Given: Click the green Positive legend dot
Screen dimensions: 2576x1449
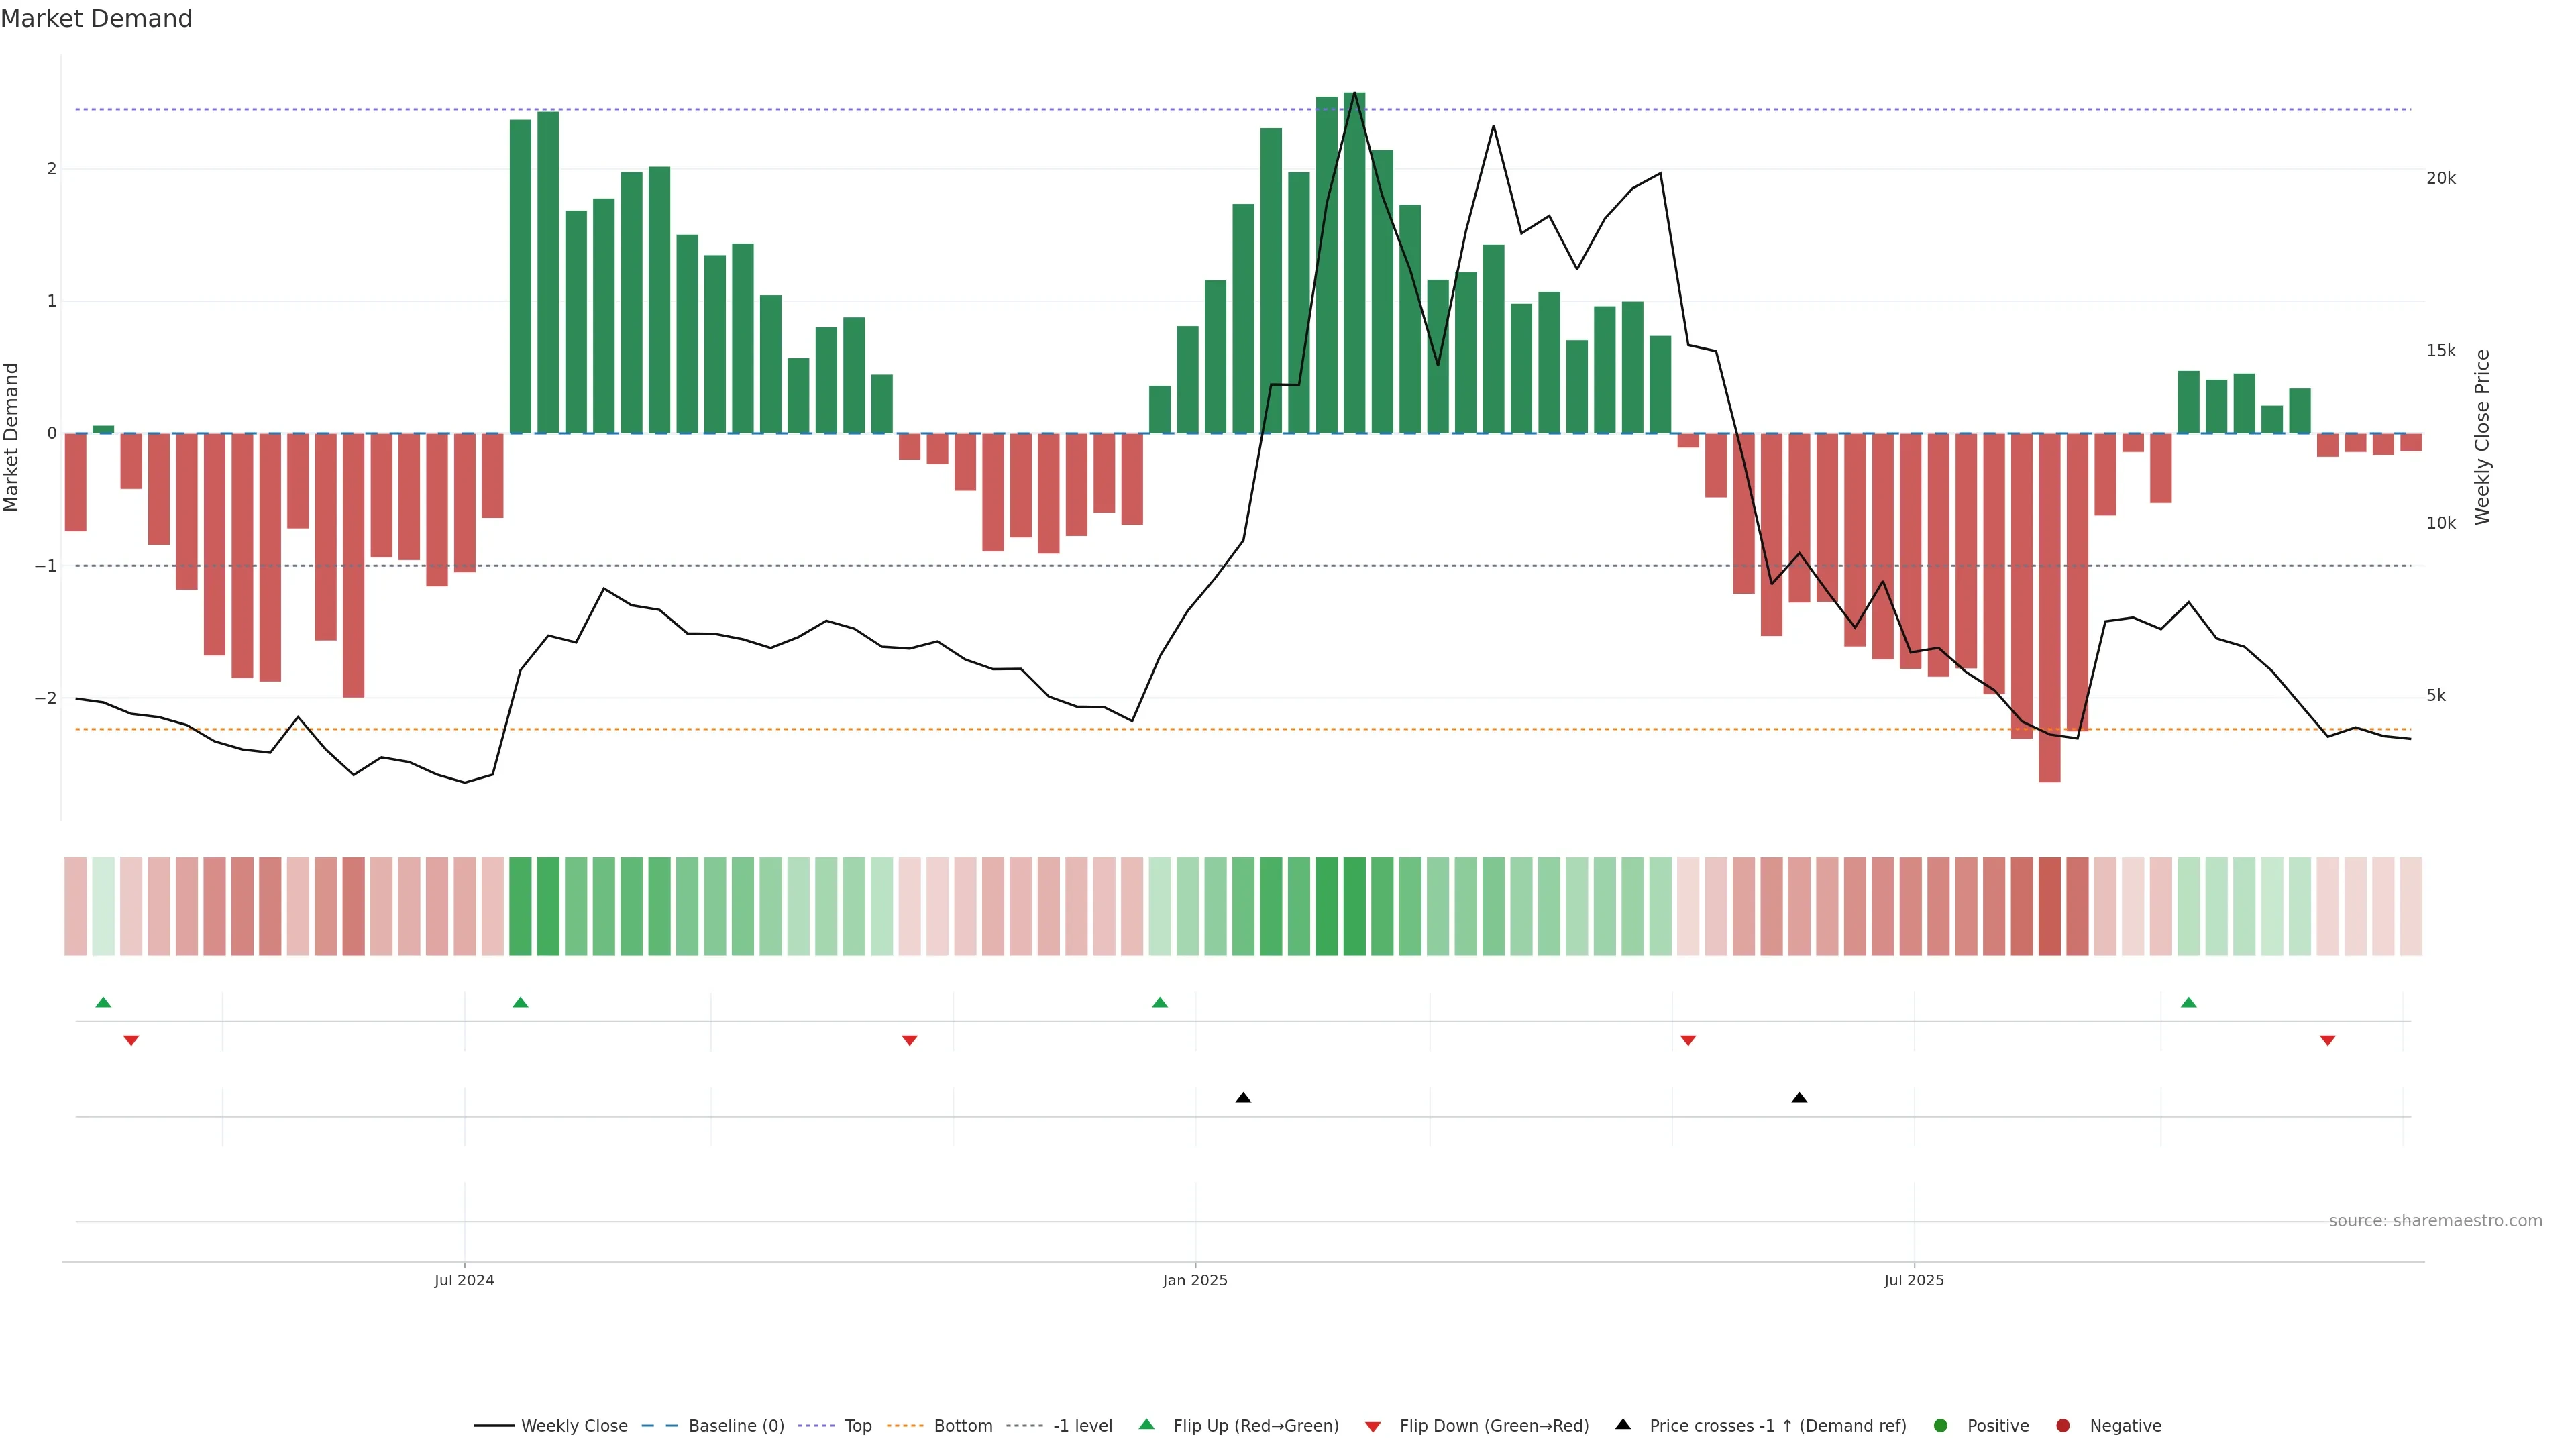Looking at the screenshot, I should [x=1941, y=1425].
